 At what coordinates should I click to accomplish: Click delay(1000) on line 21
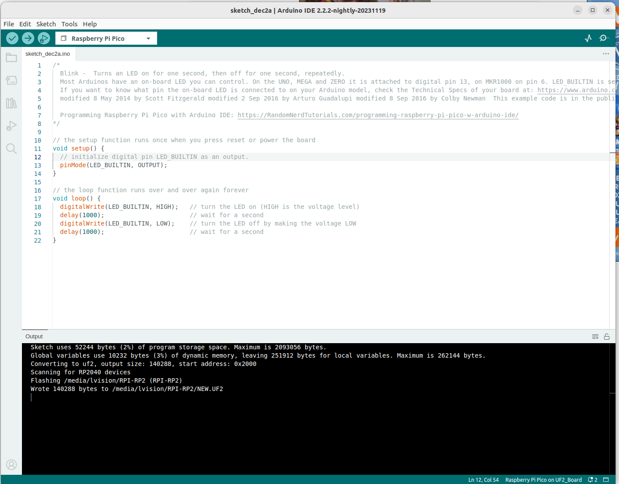pyautogui.click(x=82, y=232)
